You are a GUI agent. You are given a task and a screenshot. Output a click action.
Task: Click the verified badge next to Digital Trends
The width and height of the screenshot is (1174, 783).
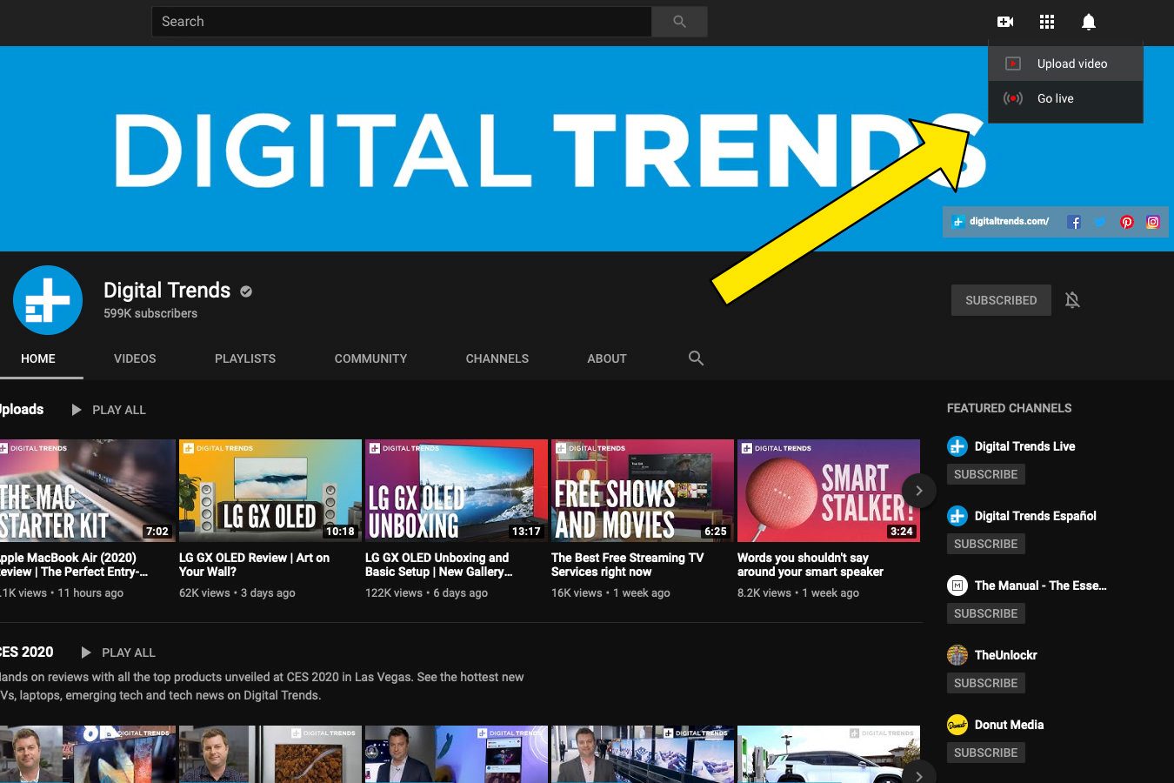point(246,291)
